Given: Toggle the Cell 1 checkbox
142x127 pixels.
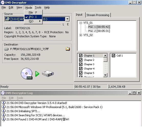Looking at the screenshot, I should coord(113,55).
